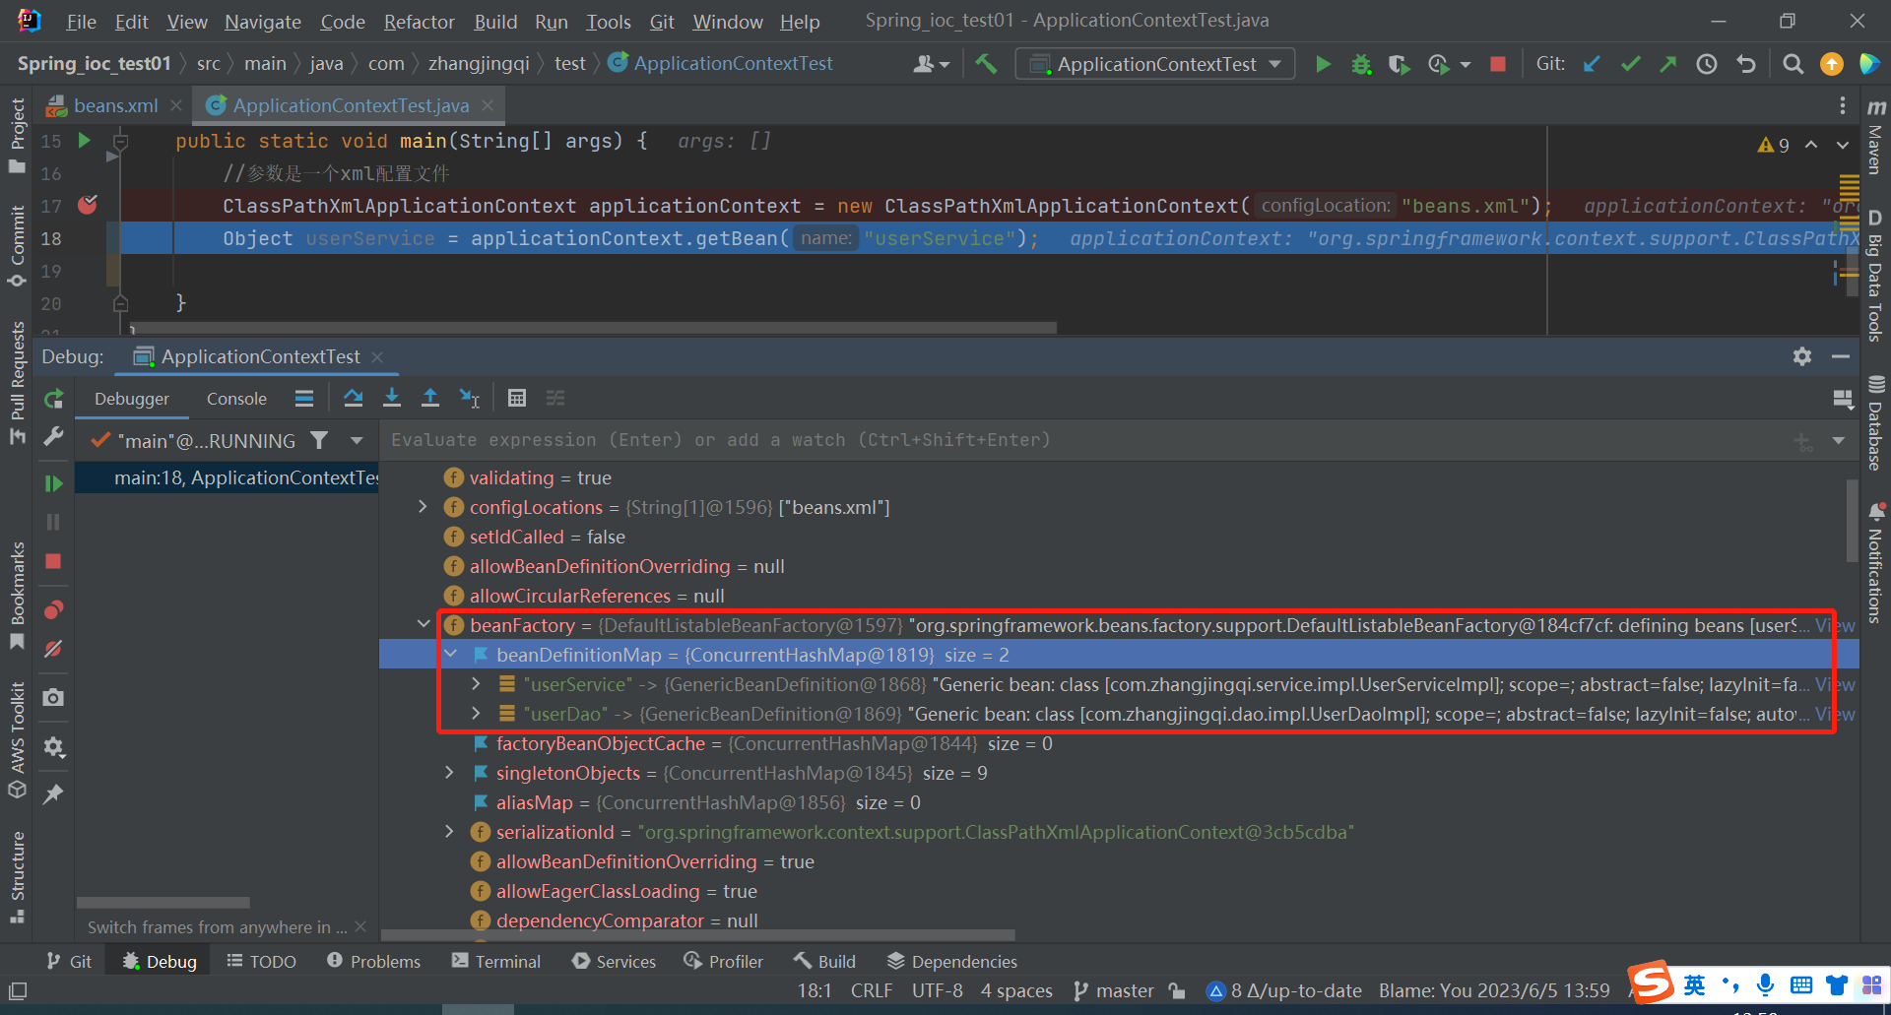Expand configLocations variable node

tap(423, 507)
